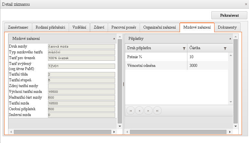Image resolution: width=249 pixels, height=143 pixels.
Task: Close the Detail záznamu dialog
Action: [246, 4]
